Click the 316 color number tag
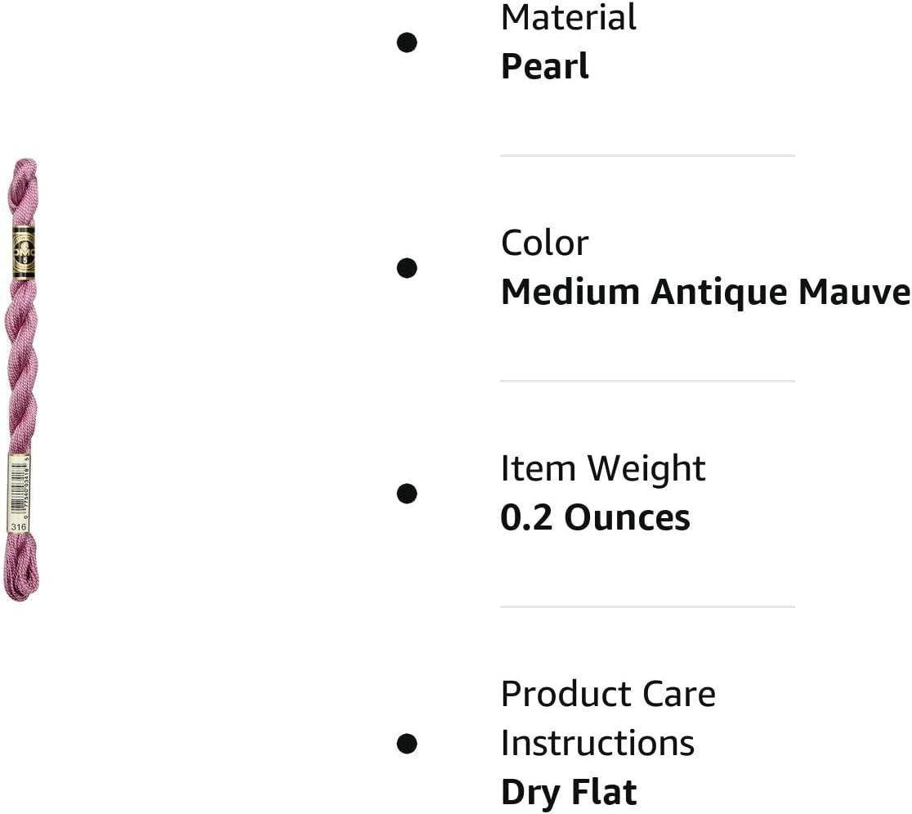 [19, 527]
